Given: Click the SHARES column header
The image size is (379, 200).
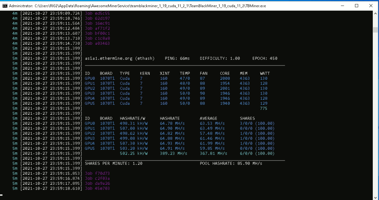Looking at the screenshot, I should coord(247,118).
